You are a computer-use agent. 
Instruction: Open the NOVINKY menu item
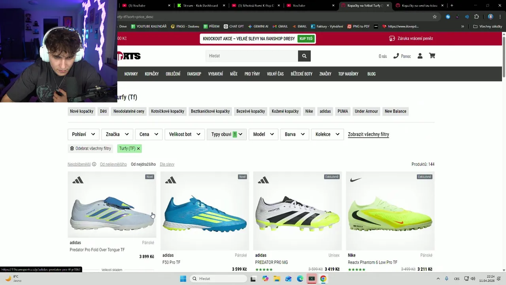click(x=131, y=74)
